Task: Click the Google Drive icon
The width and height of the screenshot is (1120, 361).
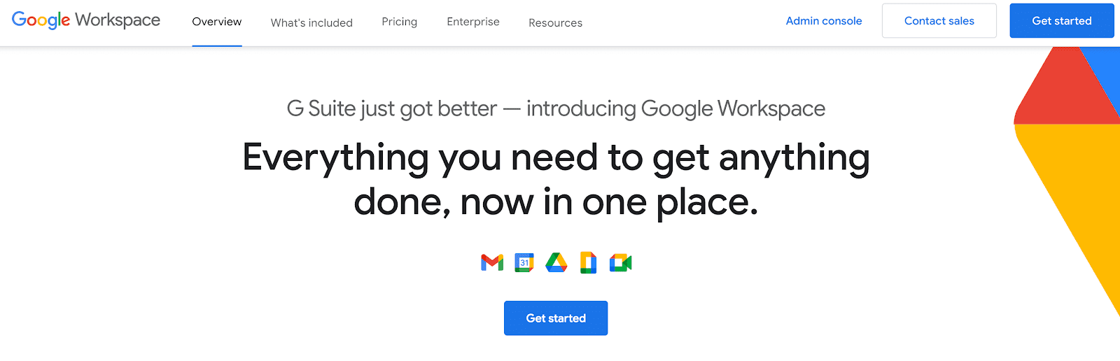Action: pos(556,262)
